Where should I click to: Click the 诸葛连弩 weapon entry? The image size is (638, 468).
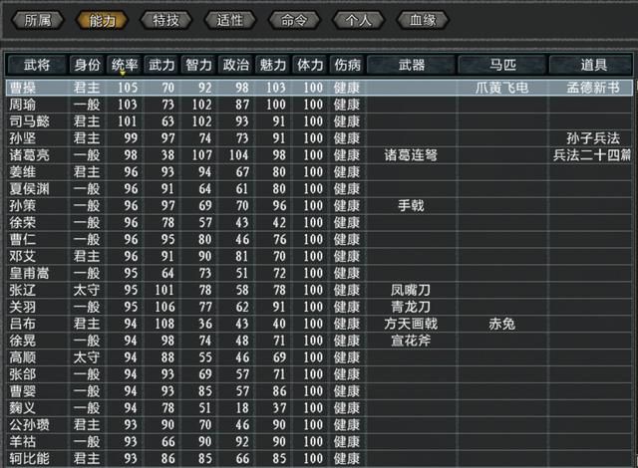pos(411,155)
